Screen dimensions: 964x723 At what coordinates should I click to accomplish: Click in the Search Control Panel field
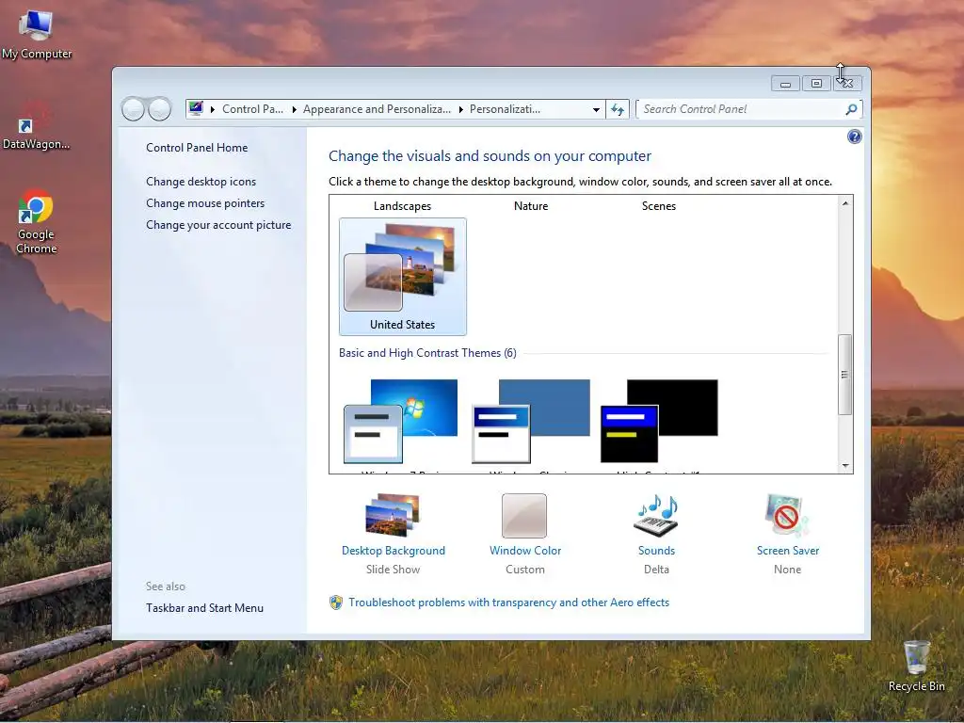click(x=741, y=109)
